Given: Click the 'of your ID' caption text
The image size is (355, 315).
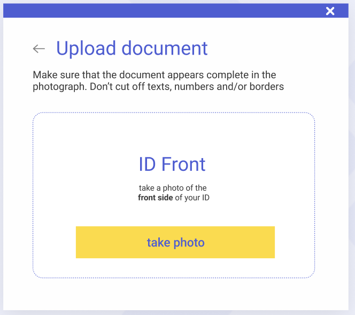Looking at the screenshot, I should [x=192, y=198].
